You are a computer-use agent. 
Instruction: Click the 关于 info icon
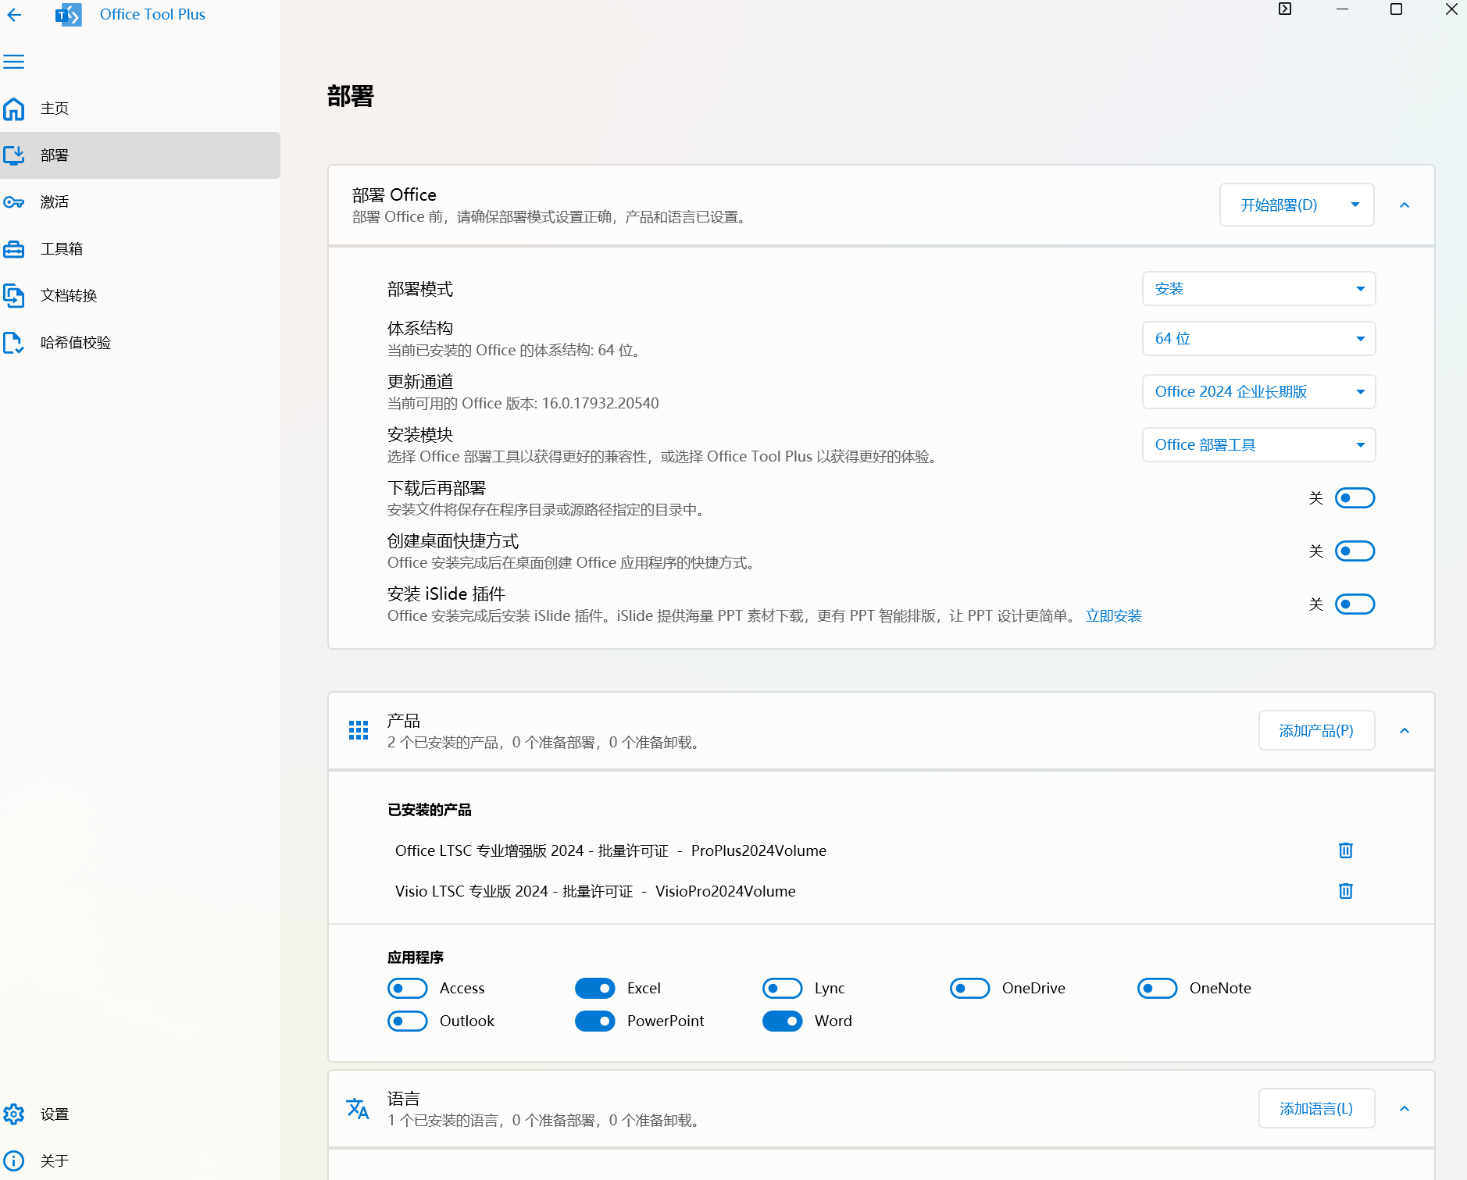pyautogui.click(x=14, y=1161)
